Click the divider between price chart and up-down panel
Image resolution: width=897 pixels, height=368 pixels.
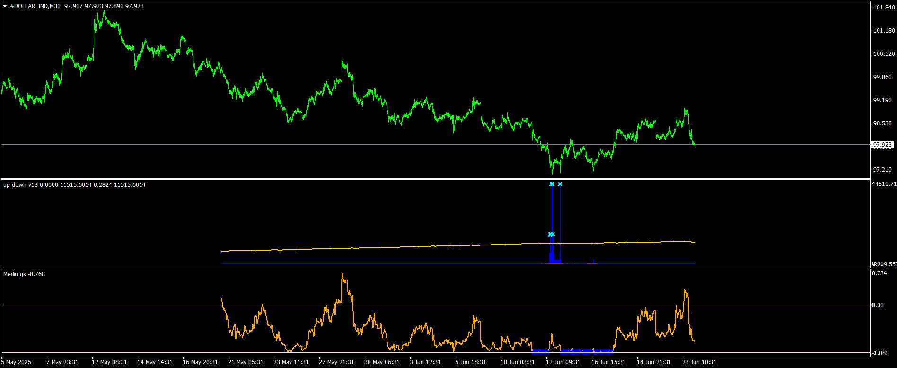(435, 179)
